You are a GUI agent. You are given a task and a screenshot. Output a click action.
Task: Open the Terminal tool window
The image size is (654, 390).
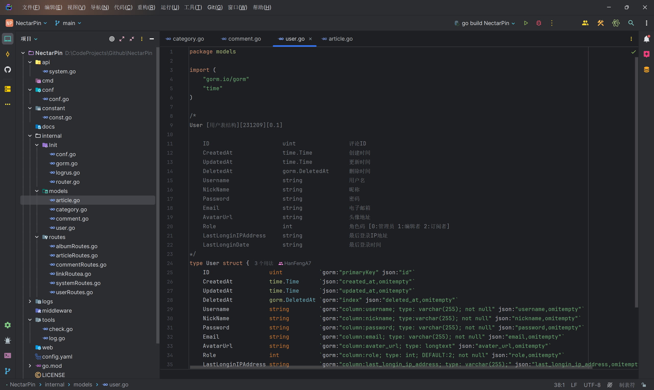[x=8, y=355]
